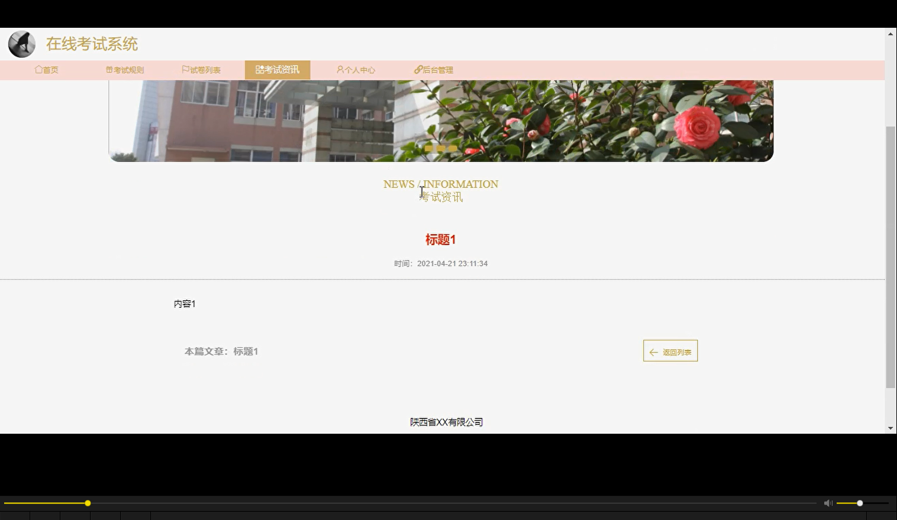This screenshot has width=897, height=520.
Task: Click the left-arrow icon inside 返回列表 button
Action: click(653, 352)
